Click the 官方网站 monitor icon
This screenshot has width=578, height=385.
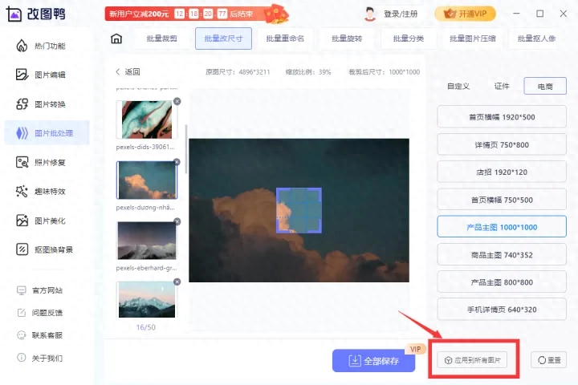[x=22, y=290]
